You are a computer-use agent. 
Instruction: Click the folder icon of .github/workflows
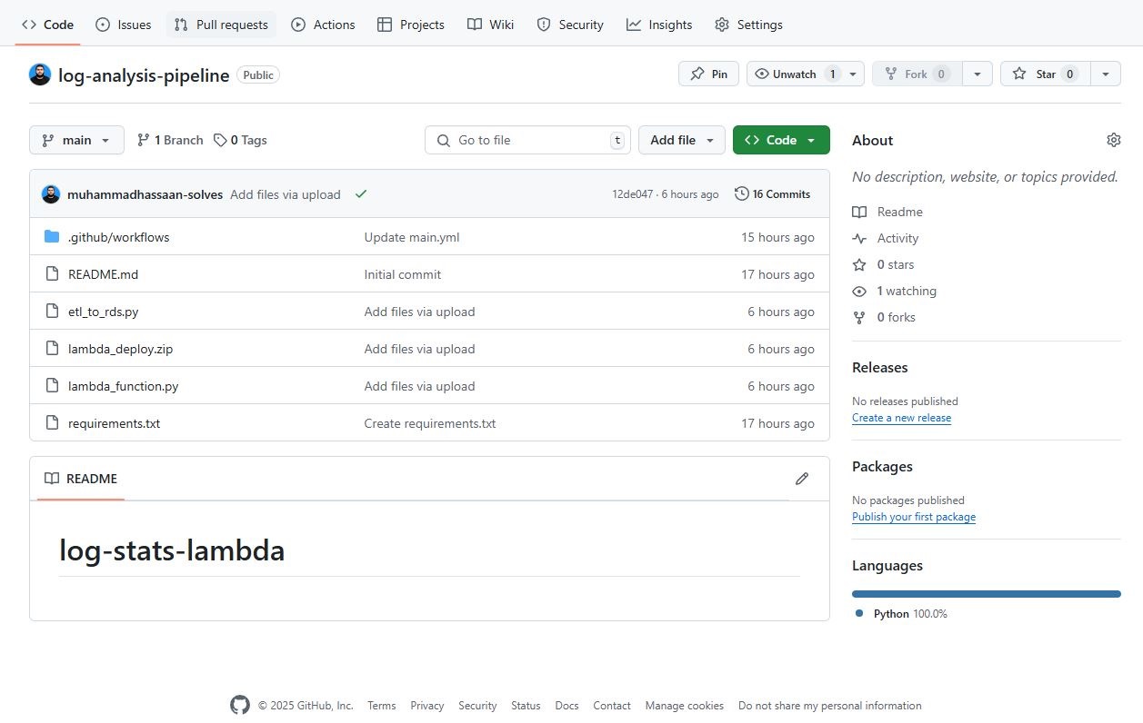[52, 237]
